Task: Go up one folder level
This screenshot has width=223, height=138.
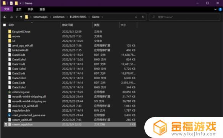Action: 21,17
